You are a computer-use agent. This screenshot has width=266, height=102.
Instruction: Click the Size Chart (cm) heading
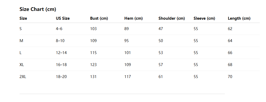(38, 9)
